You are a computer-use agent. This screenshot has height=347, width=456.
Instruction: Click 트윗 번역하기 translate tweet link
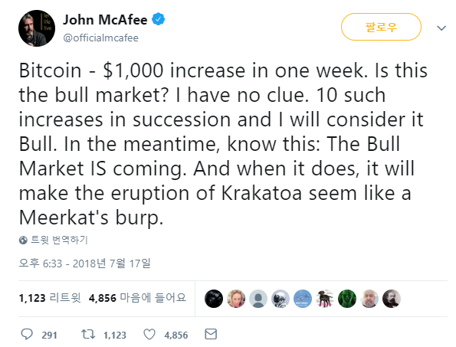(59, 240)
